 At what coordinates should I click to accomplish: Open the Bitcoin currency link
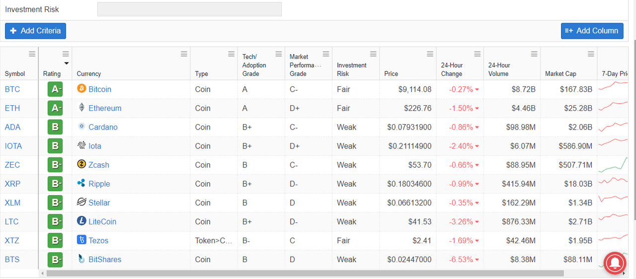click(100, 89)
